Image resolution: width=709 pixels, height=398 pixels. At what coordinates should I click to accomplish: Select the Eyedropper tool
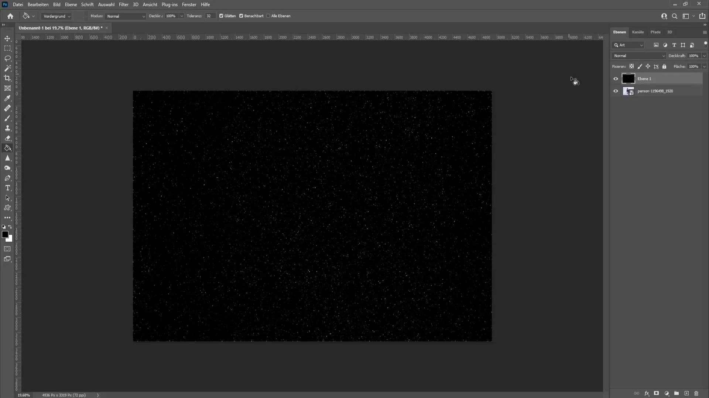(x=7, y=98)
